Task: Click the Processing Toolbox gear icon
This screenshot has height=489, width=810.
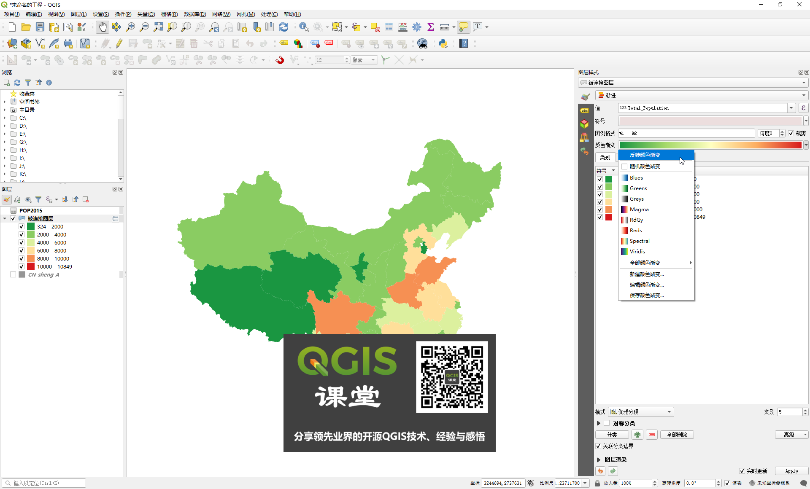Action: pos(417,27)
